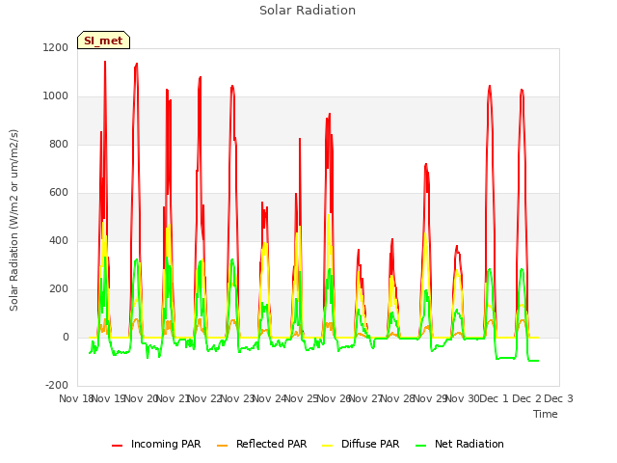Click the 800 y-axis tick label
Viewport: 617px width, 463px height.
pyautogui.click(x=59, y=144)
